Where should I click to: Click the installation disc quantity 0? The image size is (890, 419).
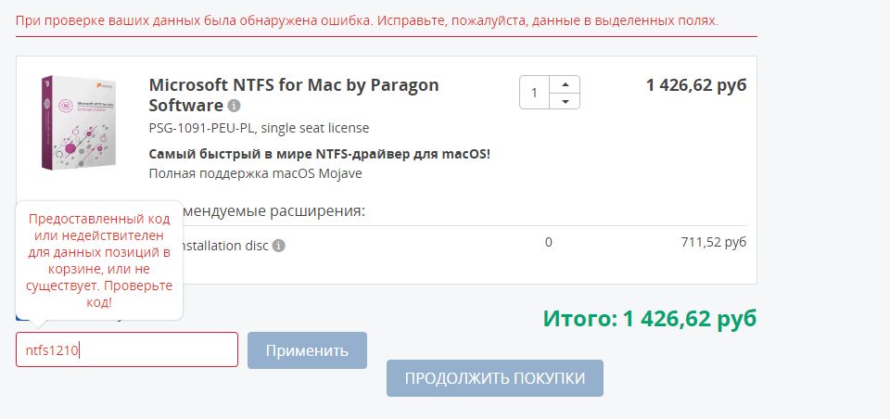point(549,243)
